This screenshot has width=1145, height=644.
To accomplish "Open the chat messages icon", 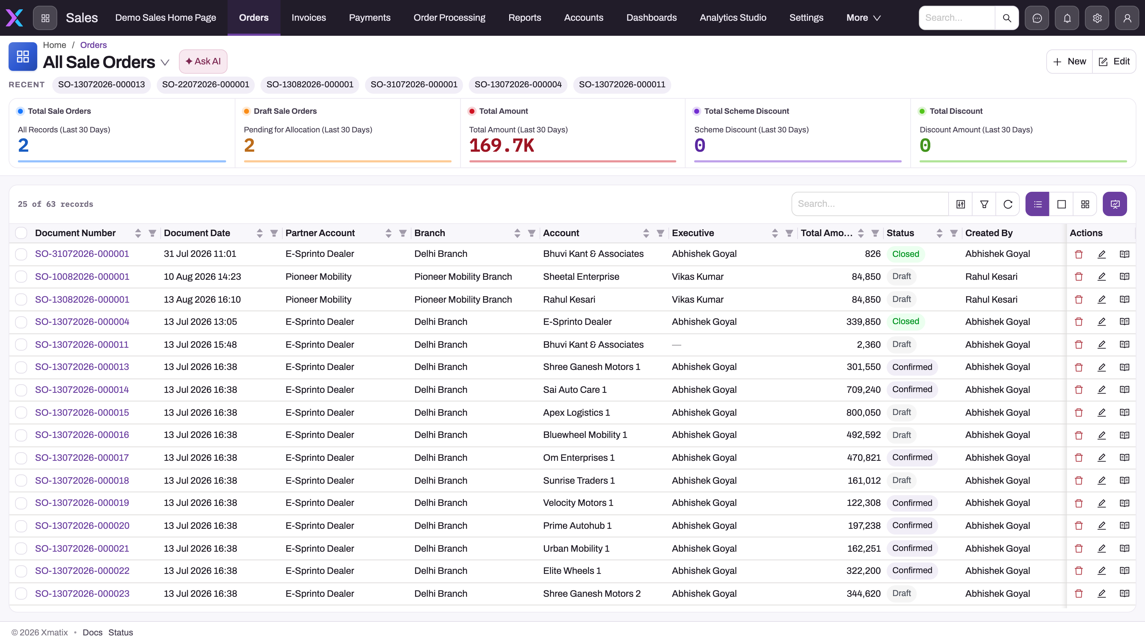I will [1037, 18].
